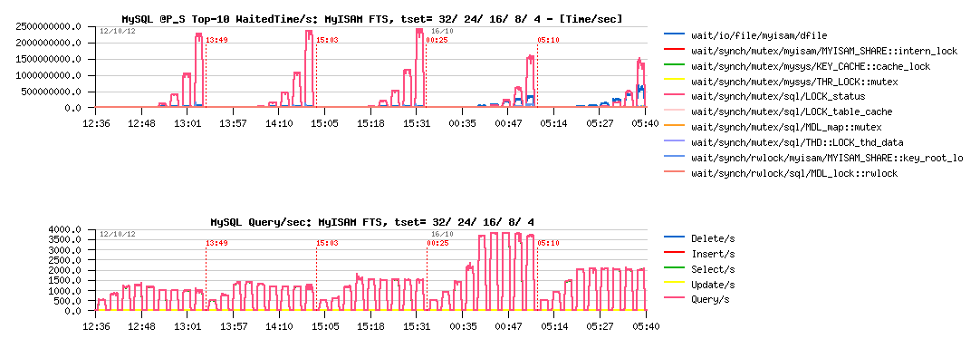Click the 14:10 x-axis label of the Query/sec chart
The width and height of the screenshot is (980, 339).
point(279,326)
